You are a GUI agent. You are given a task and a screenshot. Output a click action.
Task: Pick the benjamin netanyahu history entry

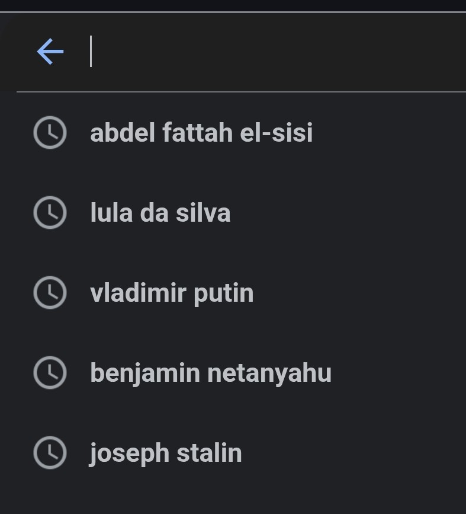[x=233, y=372]
